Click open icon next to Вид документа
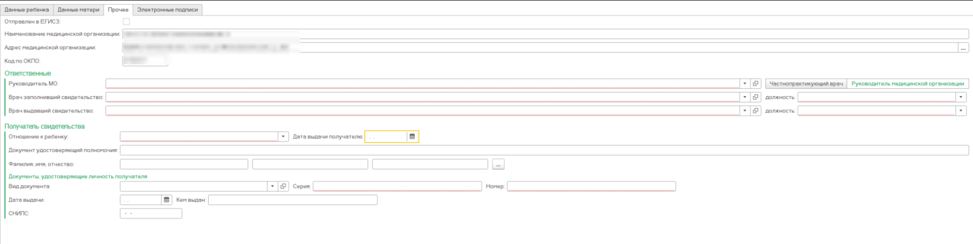 pos(283,186)
